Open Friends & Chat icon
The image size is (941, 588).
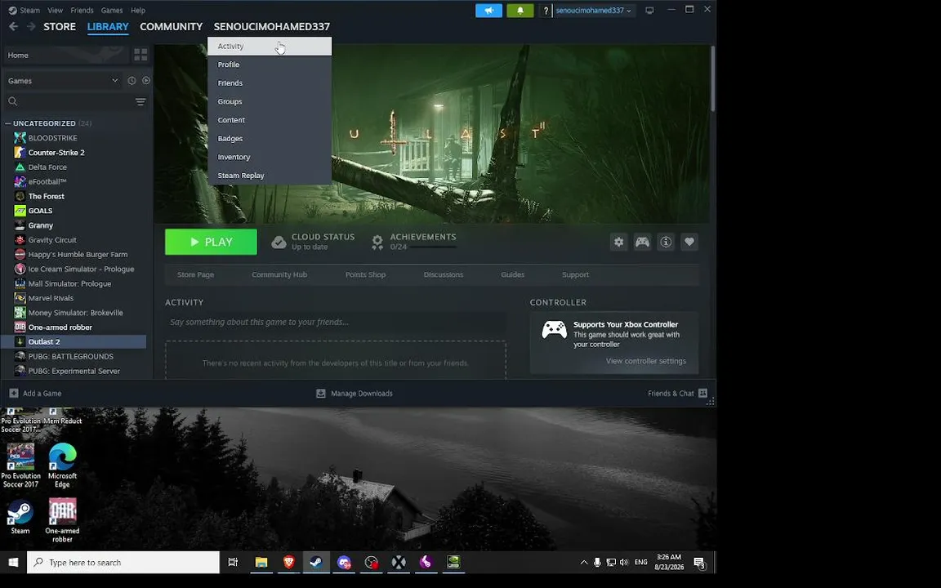[x=702, y=393]
